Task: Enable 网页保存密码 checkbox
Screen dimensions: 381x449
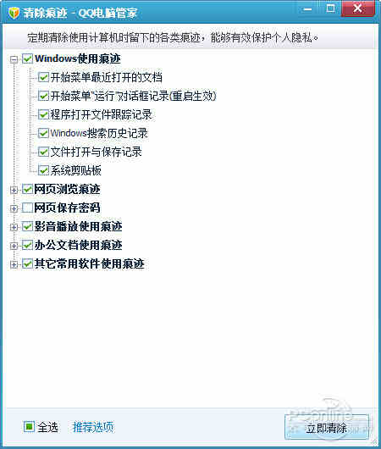Action: click(27, 208)
